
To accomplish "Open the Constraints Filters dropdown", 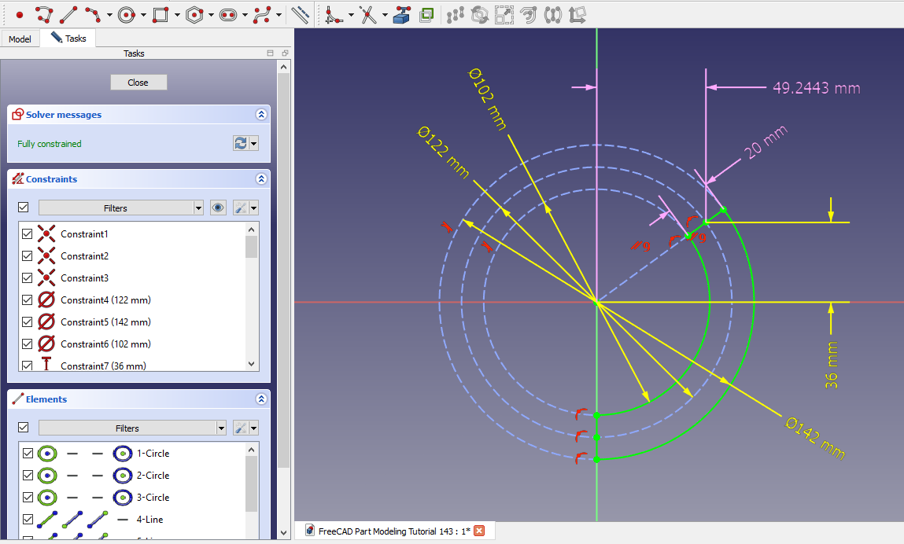I will click(x=121, y=208).
